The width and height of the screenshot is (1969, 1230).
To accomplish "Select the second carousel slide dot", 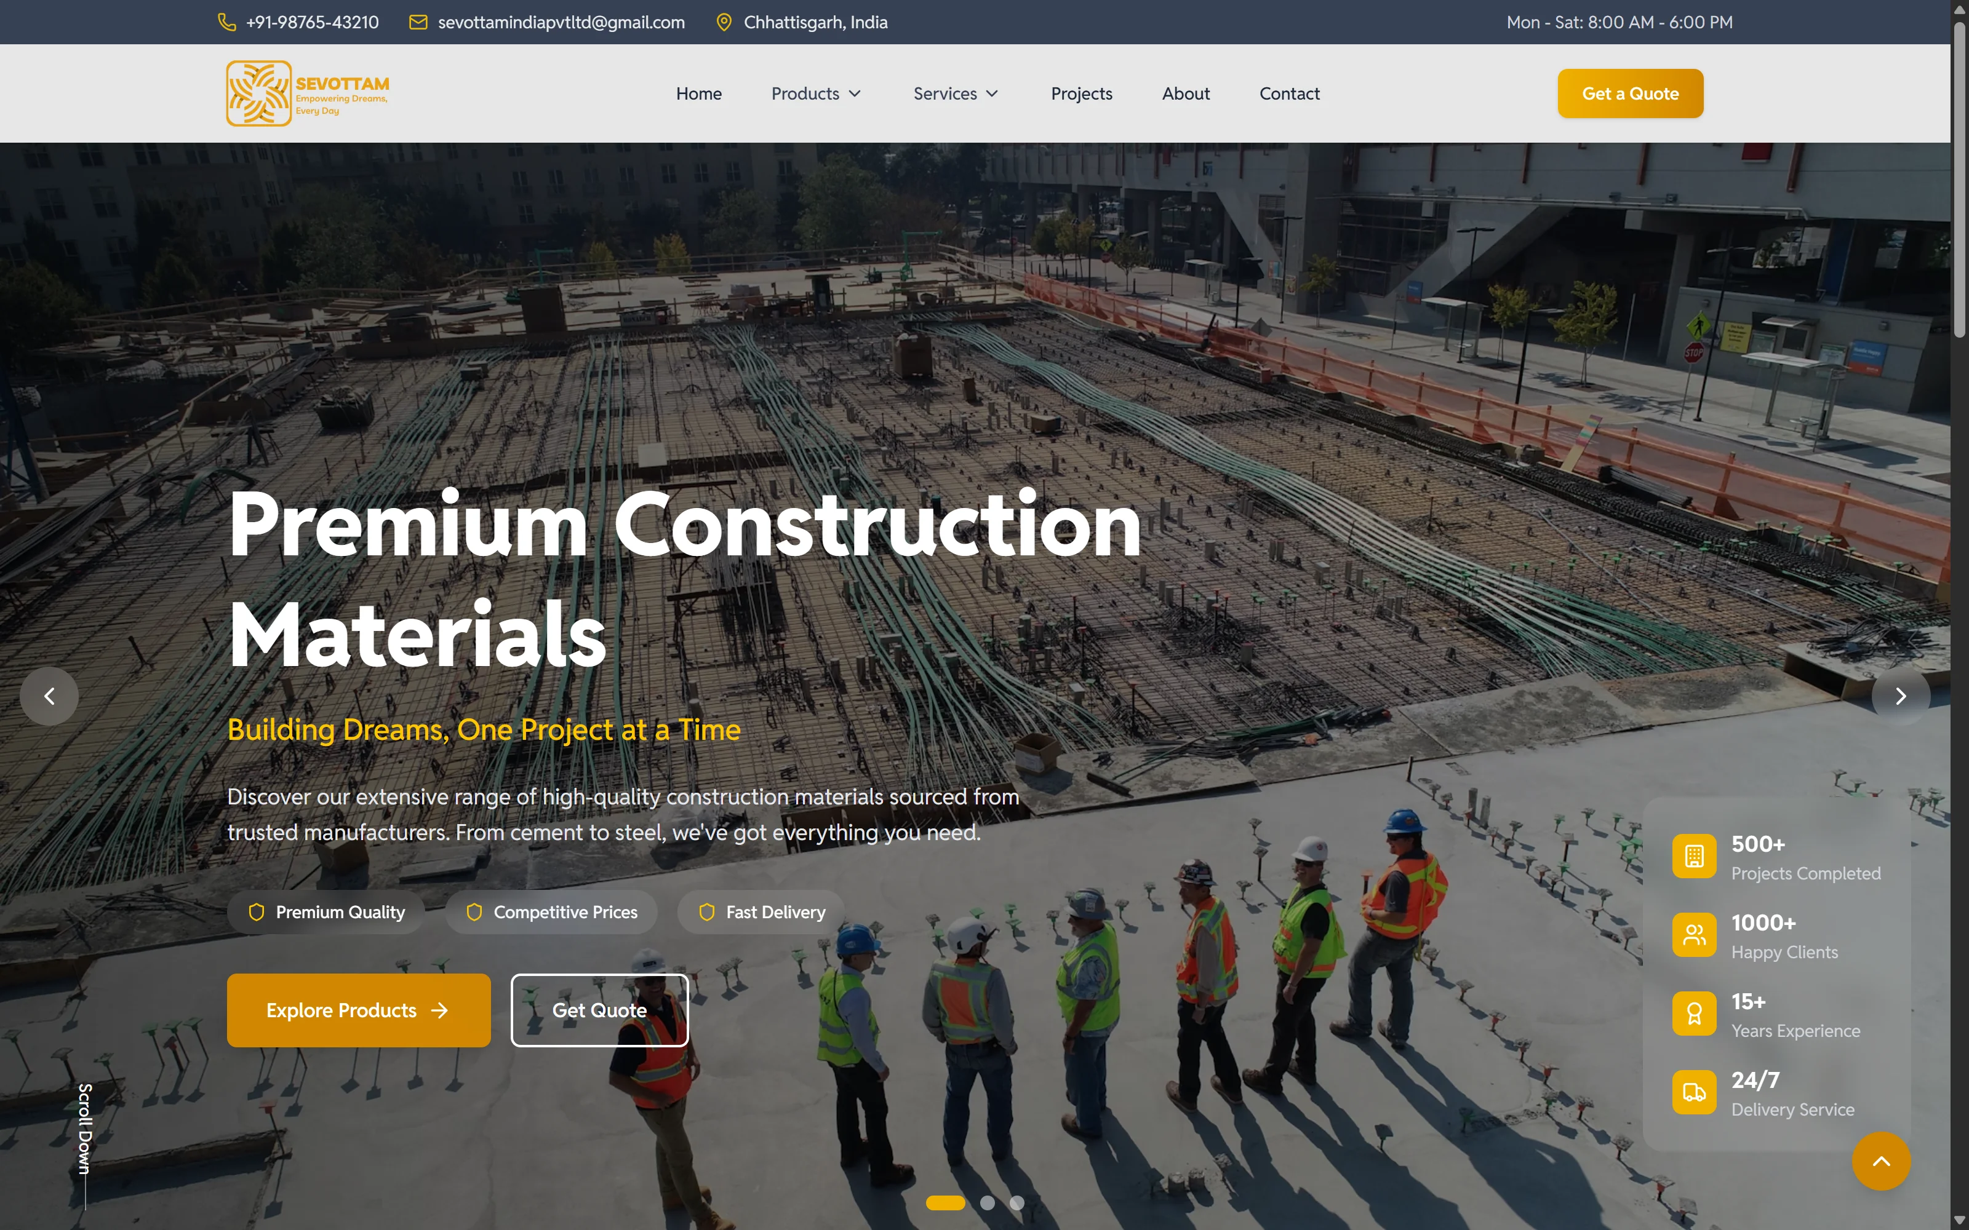I will (987, 1203).
